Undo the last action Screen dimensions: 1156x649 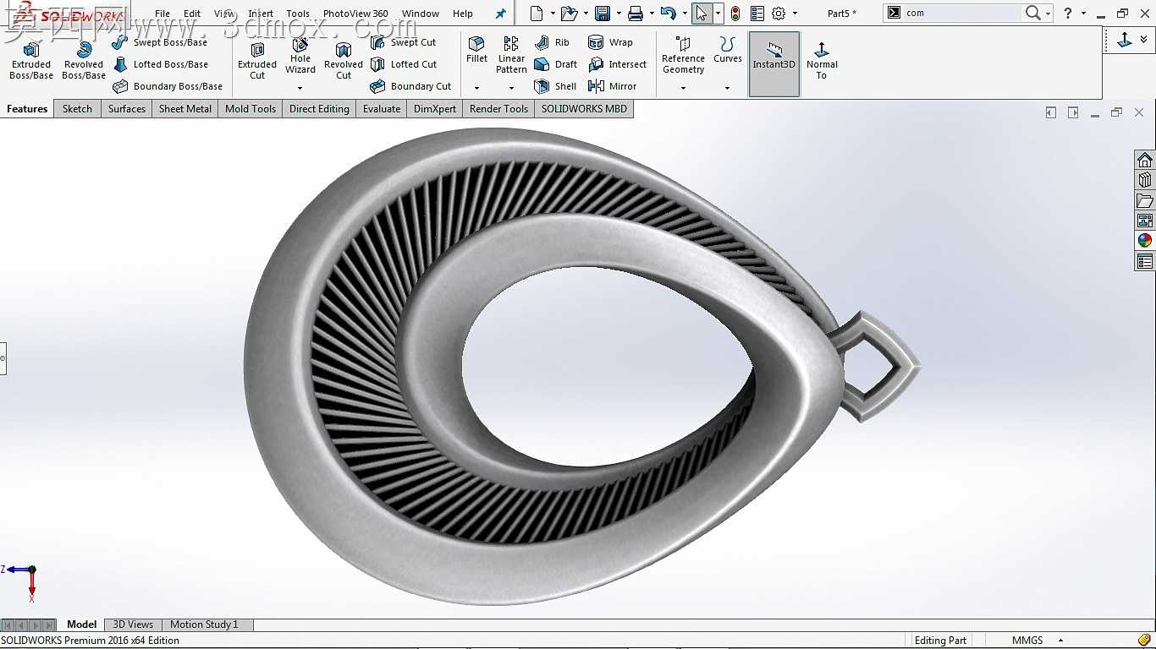(669, 14)
